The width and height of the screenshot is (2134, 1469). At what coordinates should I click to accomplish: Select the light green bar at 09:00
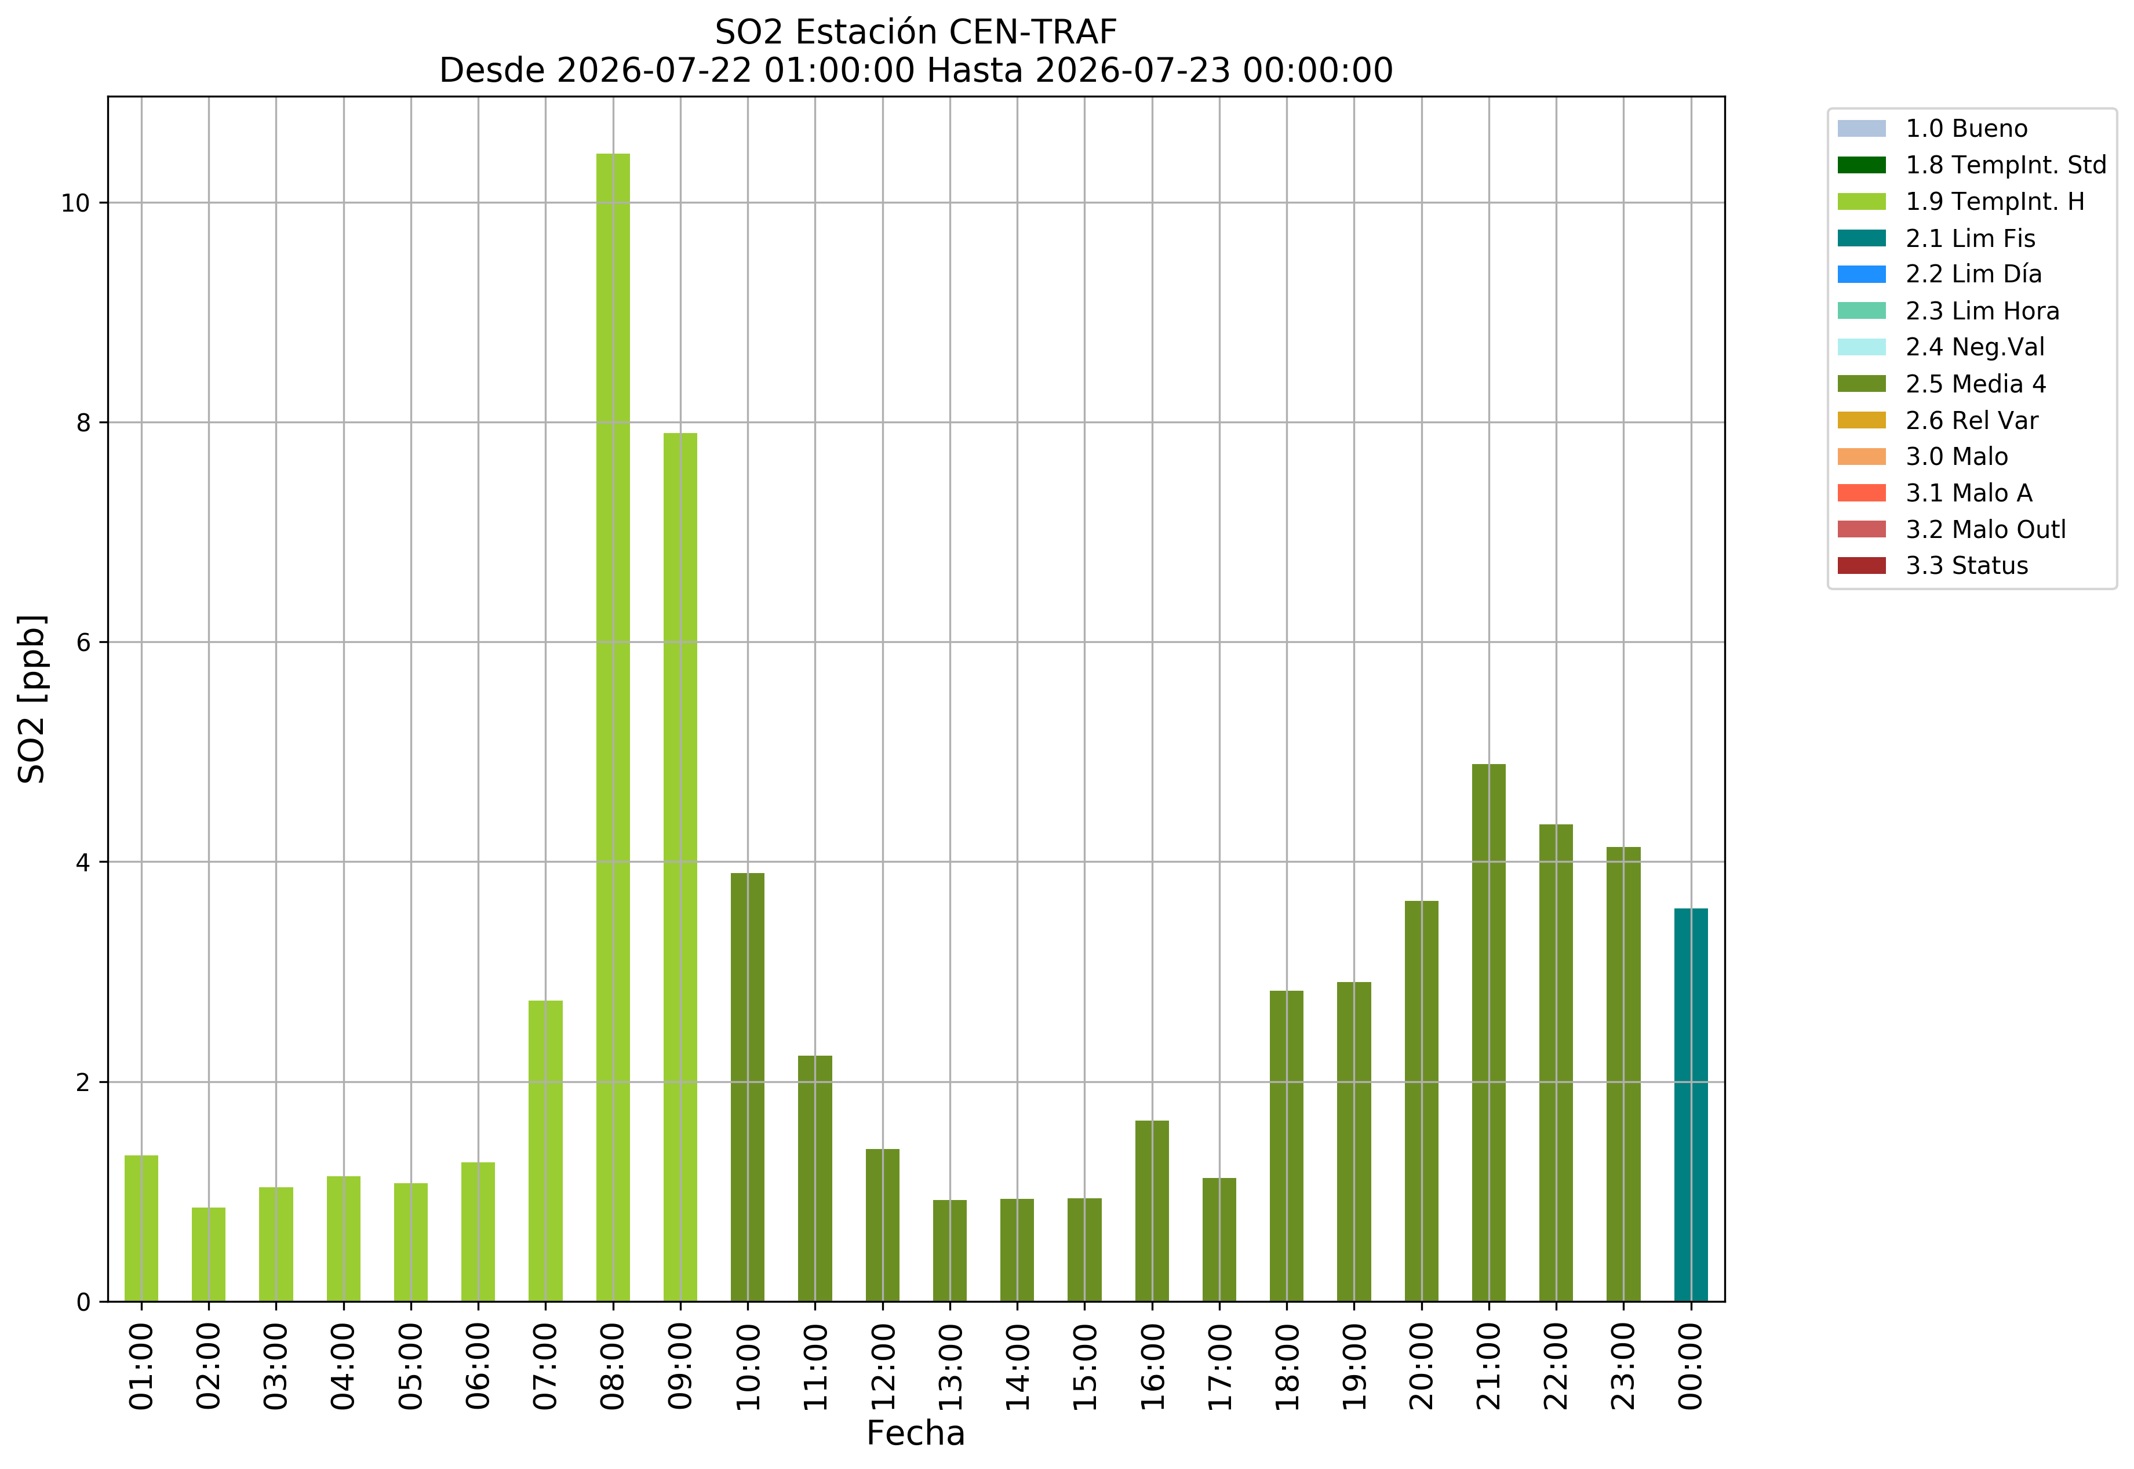coord(680,867)
